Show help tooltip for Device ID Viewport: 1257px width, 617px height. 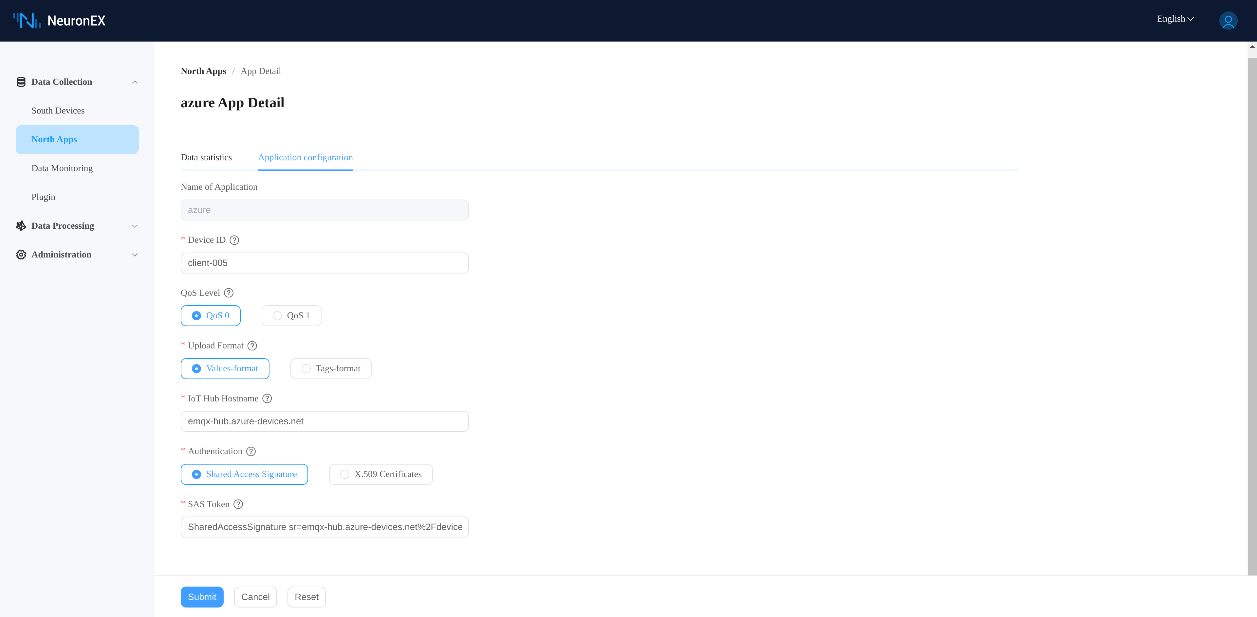tap(234, 240)
